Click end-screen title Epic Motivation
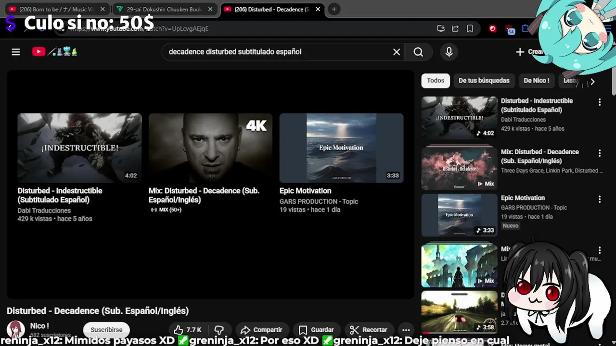The image size is (616, 346). tap(306, 191)
